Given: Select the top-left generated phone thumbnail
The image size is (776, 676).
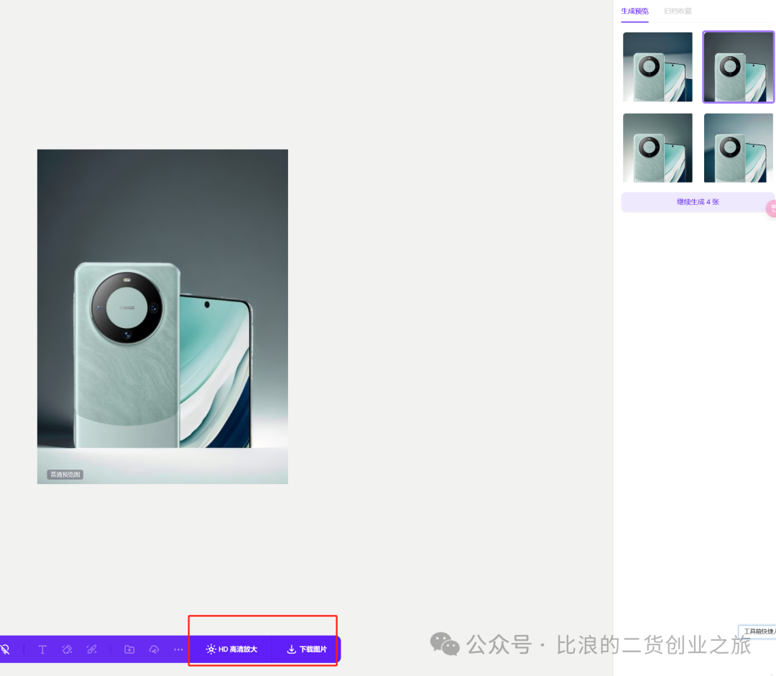Looking at the screenshot, I should (657, 67).
